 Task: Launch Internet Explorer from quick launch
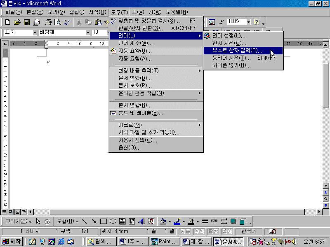tap(61, 242)
